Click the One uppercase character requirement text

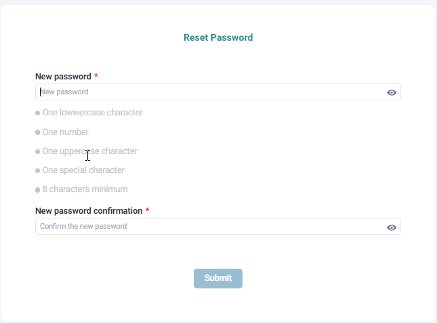tap(90, 151)
